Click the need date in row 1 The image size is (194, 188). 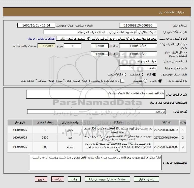click(x=20, y=130)
